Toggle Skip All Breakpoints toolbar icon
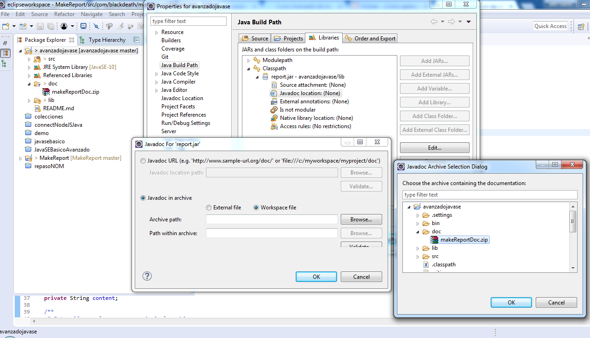Image resolution: width=590 pixels, height=338 pixels. pos(96,26)
